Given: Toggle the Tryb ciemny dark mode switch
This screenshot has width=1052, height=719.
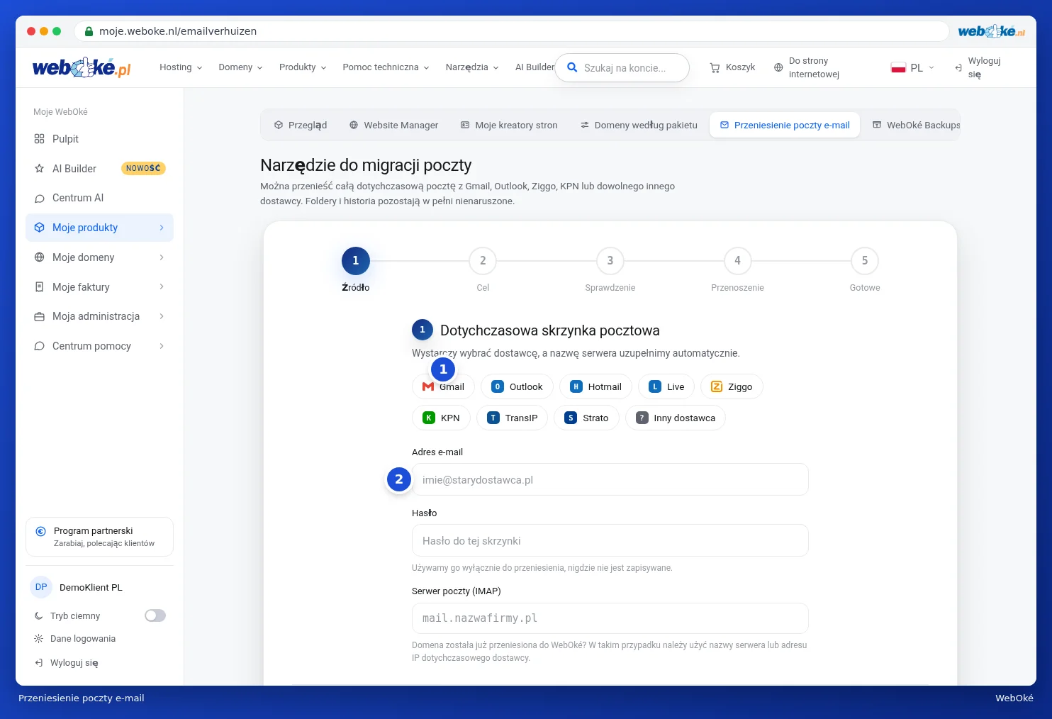Looking at the screenshot, I should (x=155, y=615).
